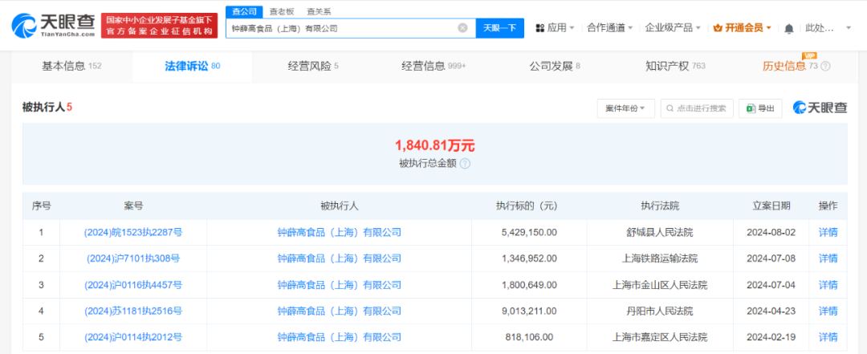Click the apps grid icon beside 应用
Image resolution: width=867 pixels, height=354 pixels.
tap(539, 28)
